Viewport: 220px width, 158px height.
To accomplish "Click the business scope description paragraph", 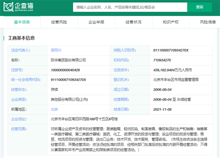I will 129,139.
